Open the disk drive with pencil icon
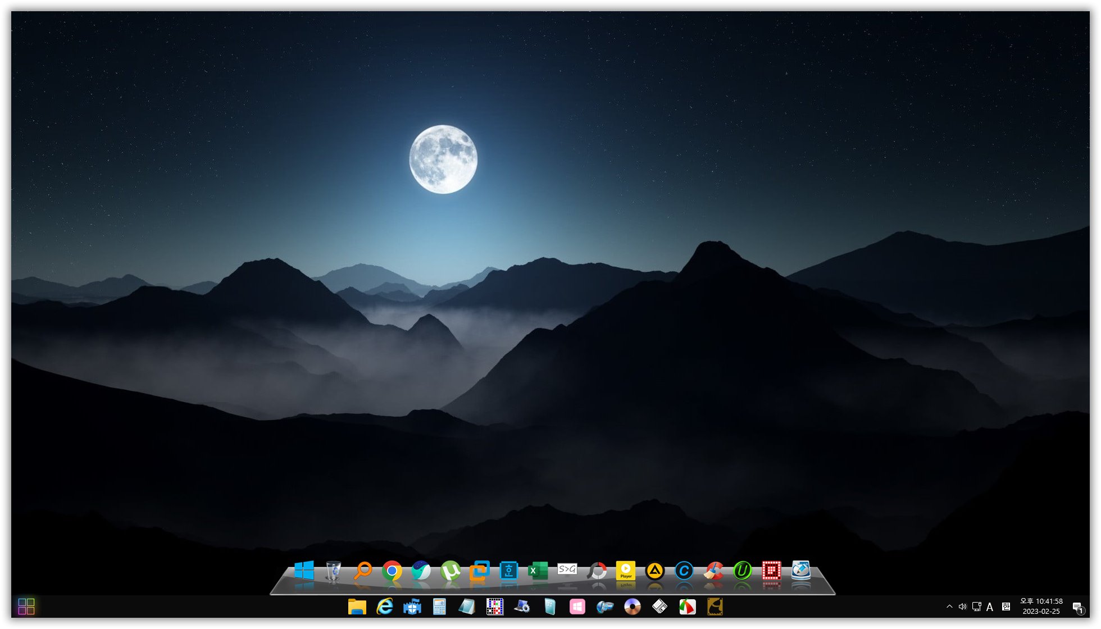The height and width of the screenshot is (629, 1101). (801, 570)
